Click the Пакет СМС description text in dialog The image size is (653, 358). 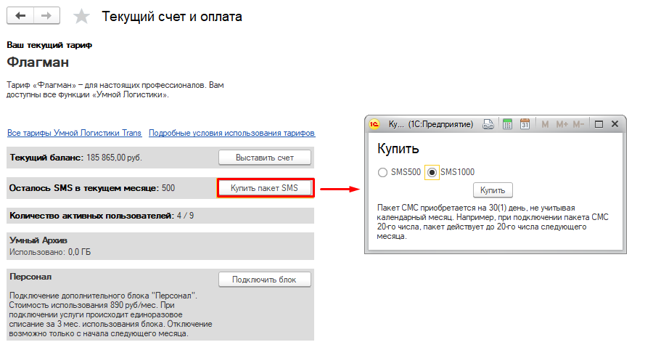[493, 221]
